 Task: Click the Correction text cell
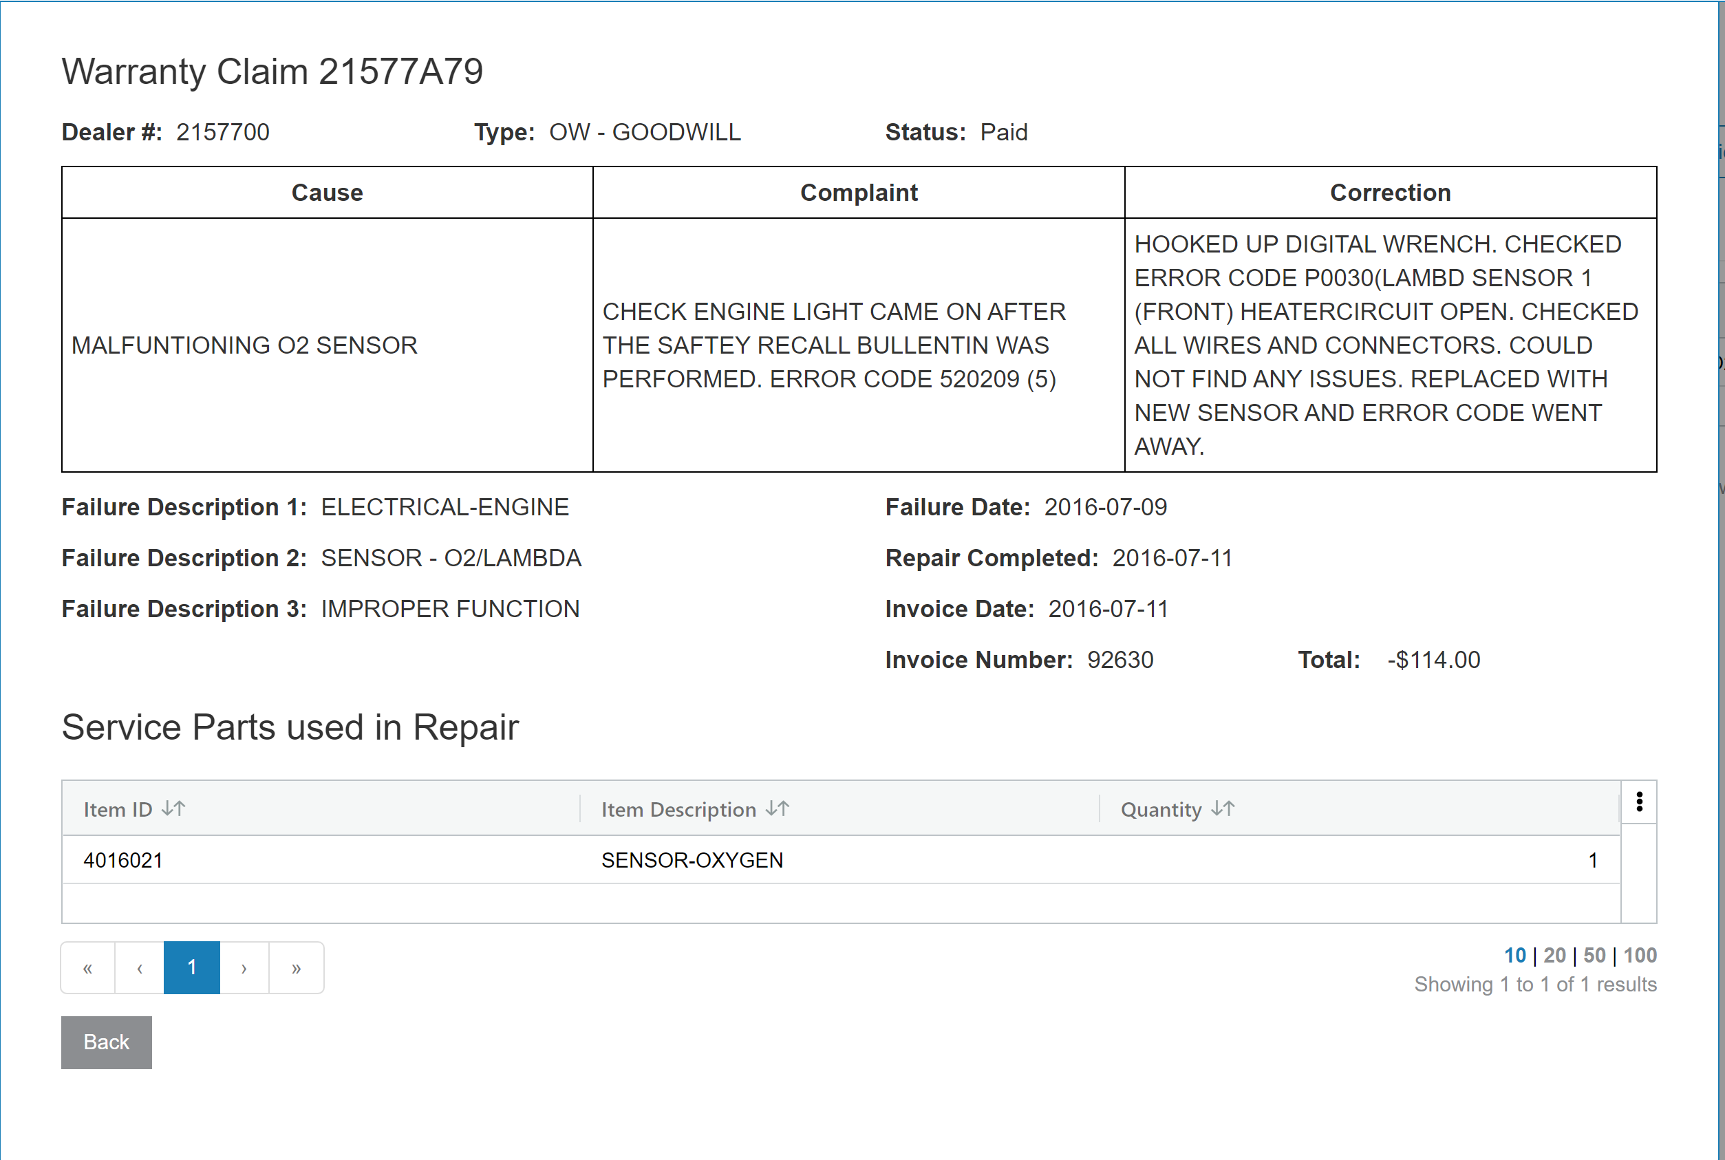point(1389,345)
